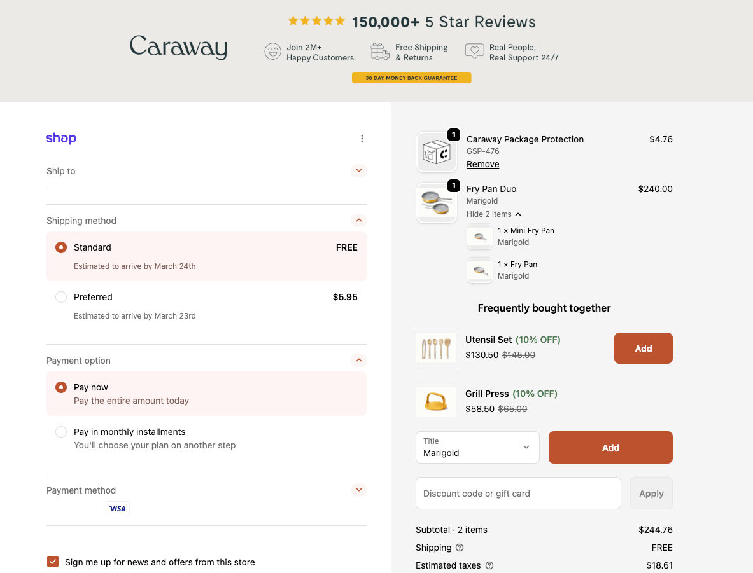Click the 1 × Fry Pan thumbnail

coord(480,270)
